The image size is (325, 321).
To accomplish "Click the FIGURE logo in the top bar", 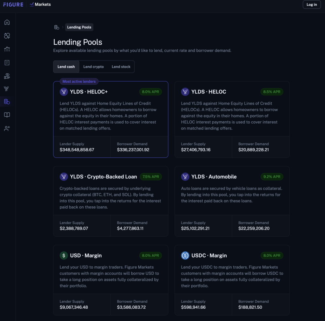I will tap(13, 4).
